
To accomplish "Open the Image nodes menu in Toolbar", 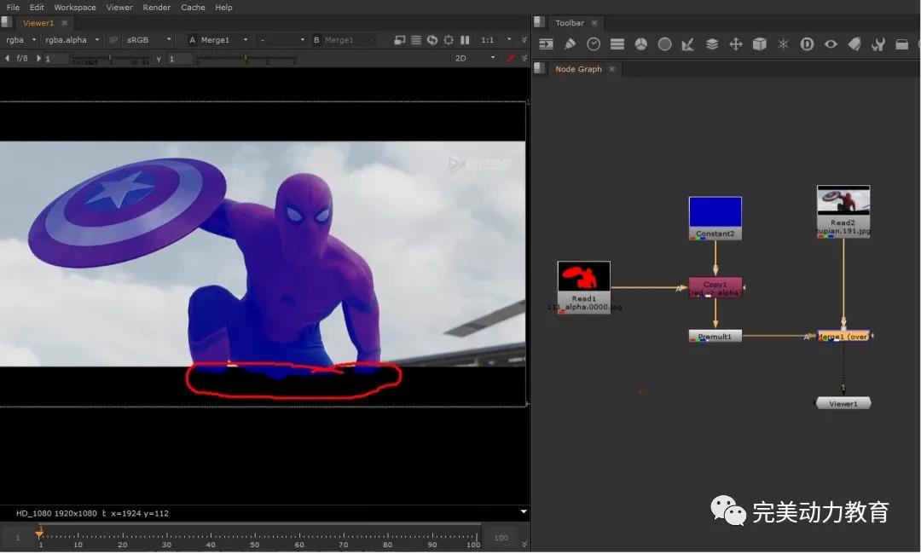I will click(547, 44).
